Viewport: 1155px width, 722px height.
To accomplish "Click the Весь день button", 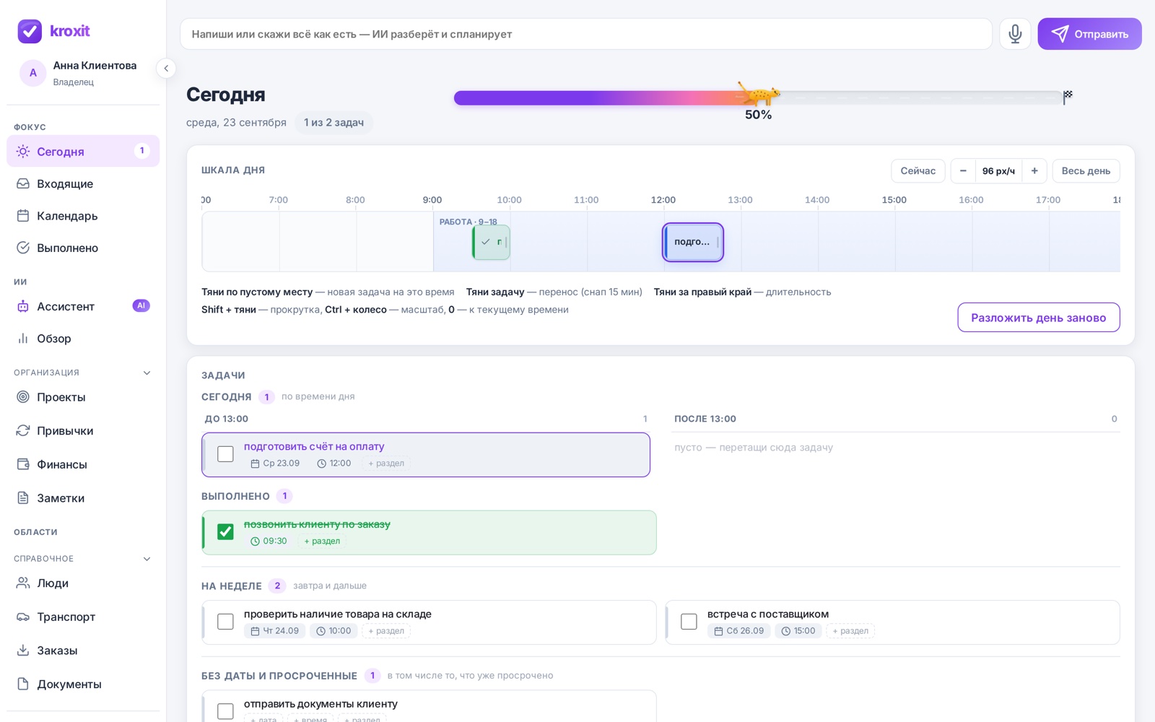I will point(1086,171).
